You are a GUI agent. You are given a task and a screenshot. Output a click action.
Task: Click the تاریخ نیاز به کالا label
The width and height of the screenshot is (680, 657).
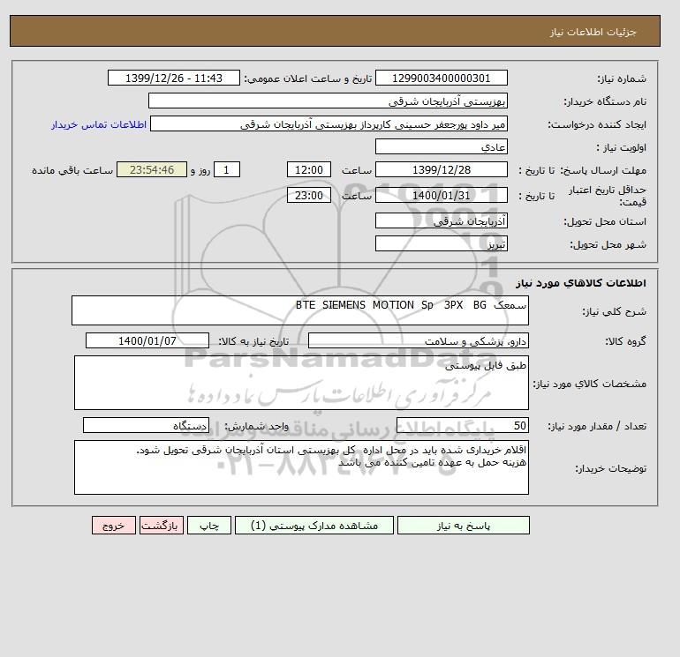point(253,341)
